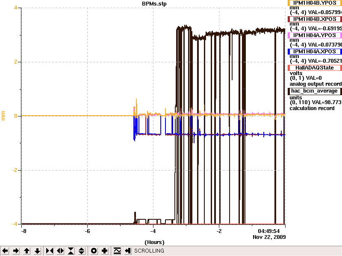Zoom in horizontally (inward-pointing triangles)

coord(50,251)
